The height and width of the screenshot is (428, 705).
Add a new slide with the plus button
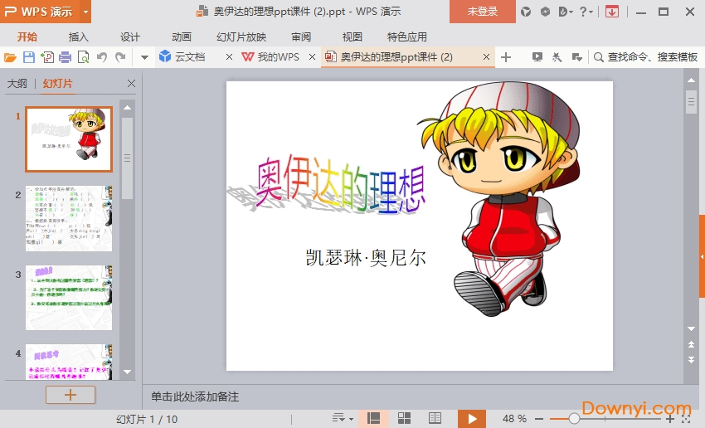coord(70,395)
